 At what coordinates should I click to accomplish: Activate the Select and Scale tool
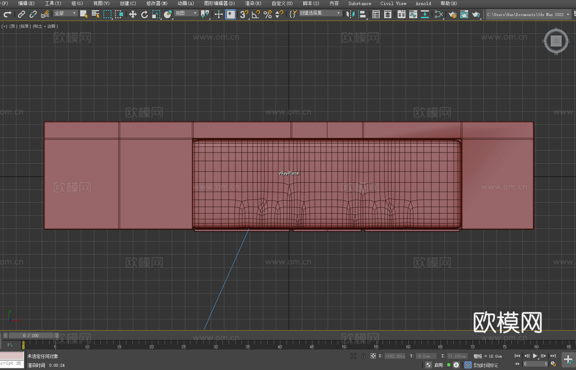156,14
